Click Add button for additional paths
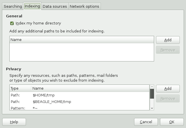This screenshot has height=128, width=186. click(168, 40)
